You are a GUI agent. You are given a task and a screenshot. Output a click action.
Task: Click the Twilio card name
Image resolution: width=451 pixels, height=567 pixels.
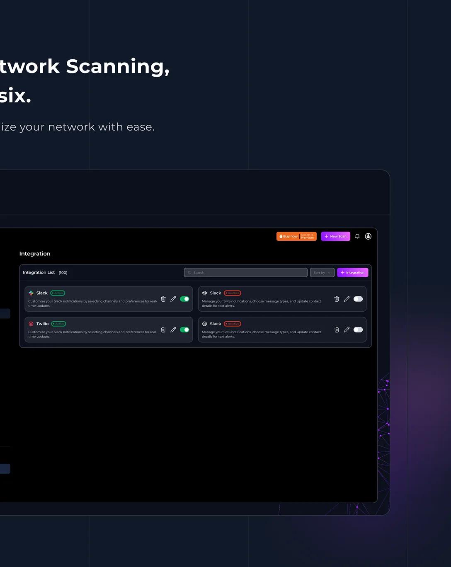coord(42,324)
